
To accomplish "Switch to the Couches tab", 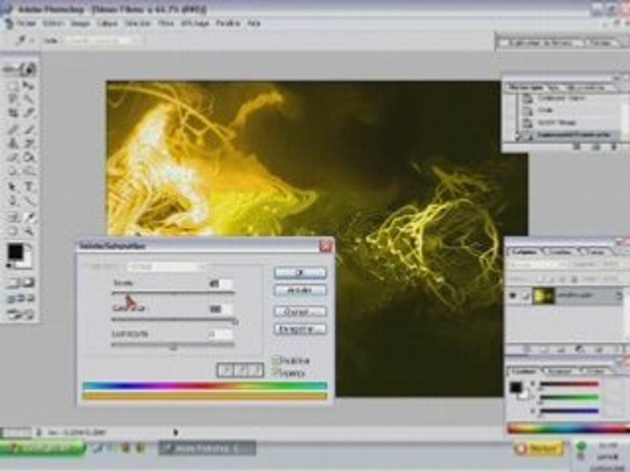I will pos(560,252).
